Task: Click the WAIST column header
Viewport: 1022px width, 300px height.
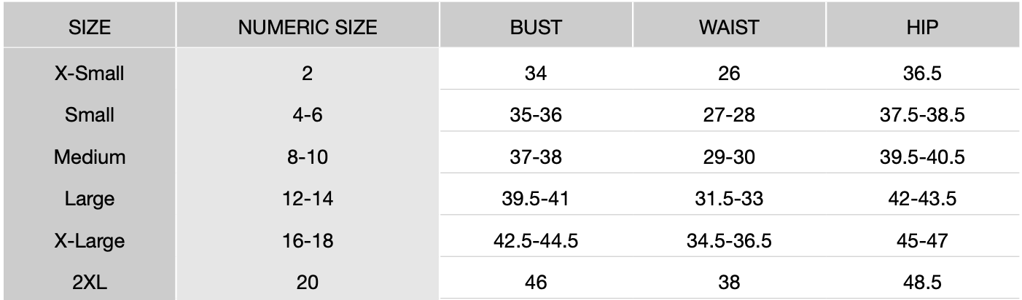Action: [729, 28]
